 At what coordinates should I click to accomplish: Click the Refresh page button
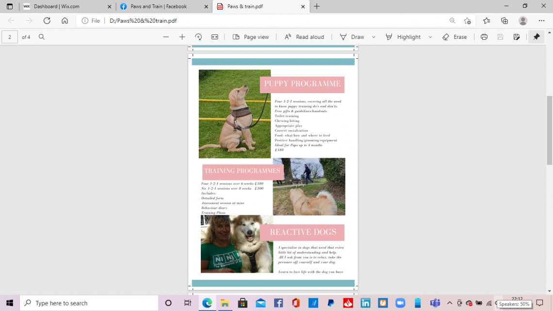click(x=47, y=20)
